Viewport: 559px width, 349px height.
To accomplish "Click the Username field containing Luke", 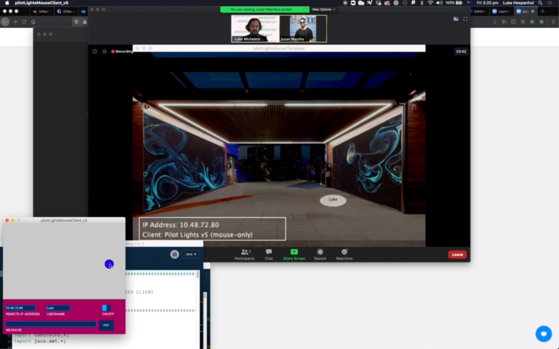I will coord(58,308).
